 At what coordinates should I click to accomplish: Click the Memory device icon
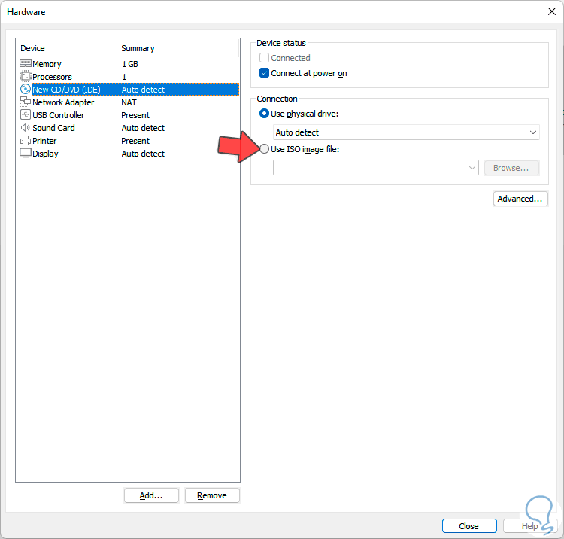pos(25,64)
